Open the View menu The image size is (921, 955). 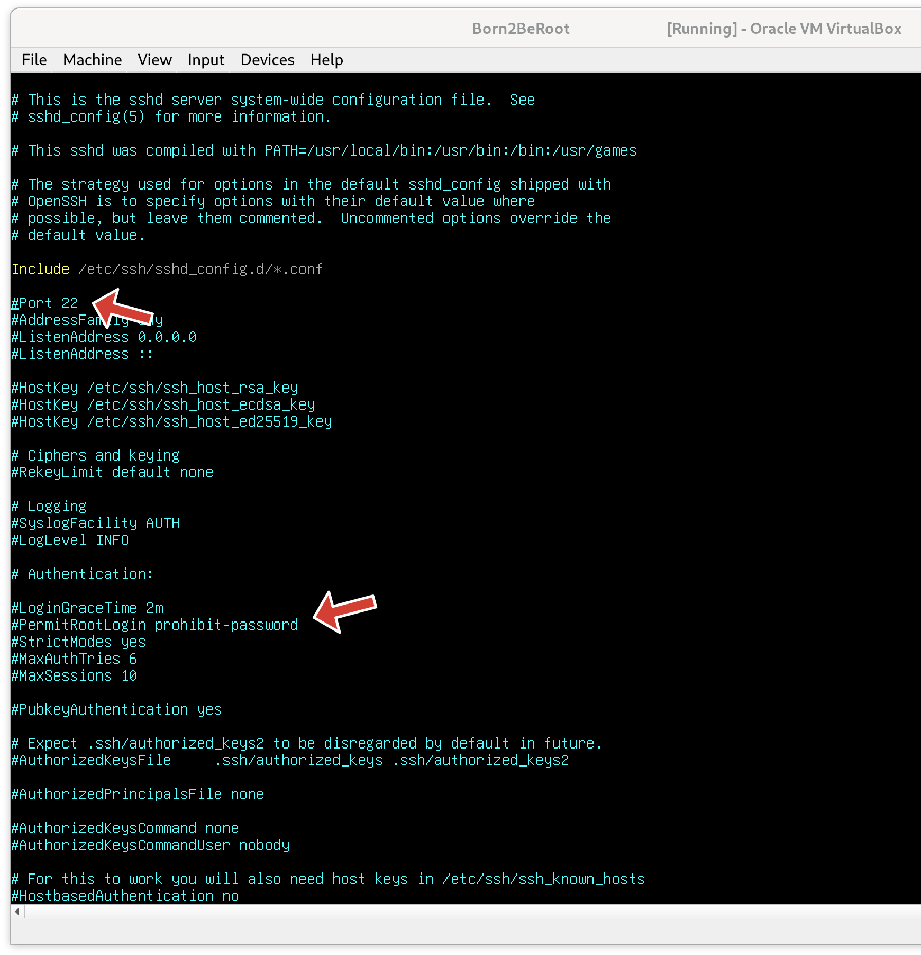click(155, 60)
